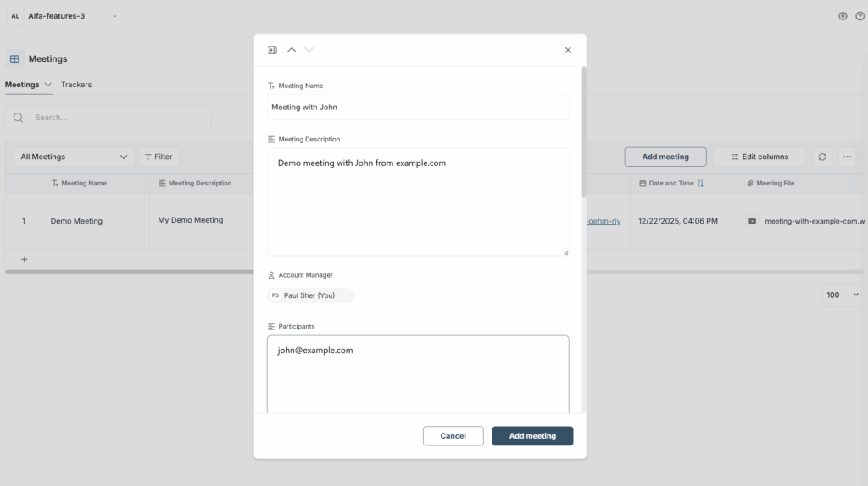This screenshot has height=486, width=868.
Task: Open settings gear icon in top bar
Action: tap(843, 16)
